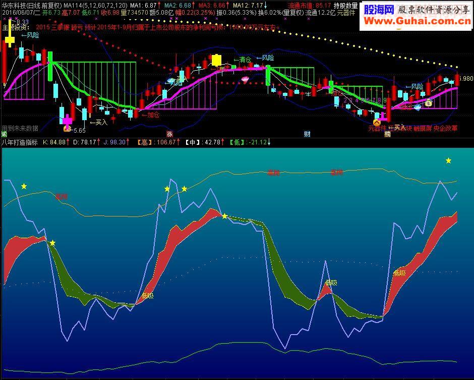Image resolution: width=474 pixels, height=380 pixels.
Task: Click the highest yellow star at right
Action: pyautogui.click(x=448, y=160)
